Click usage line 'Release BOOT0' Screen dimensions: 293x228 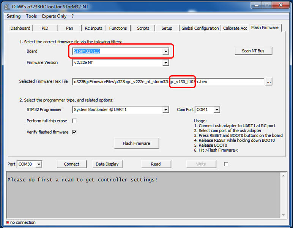[211, 145]
